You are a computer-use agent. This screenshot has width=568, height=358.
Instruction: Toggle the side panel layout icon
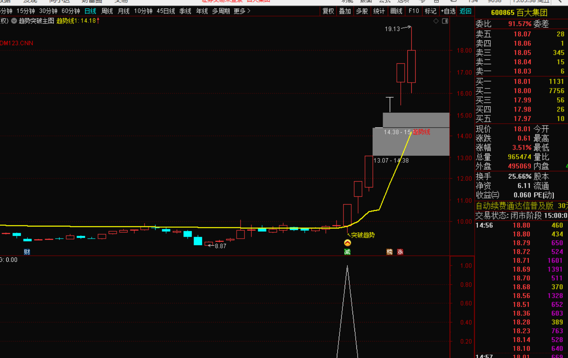click(445, 21)
